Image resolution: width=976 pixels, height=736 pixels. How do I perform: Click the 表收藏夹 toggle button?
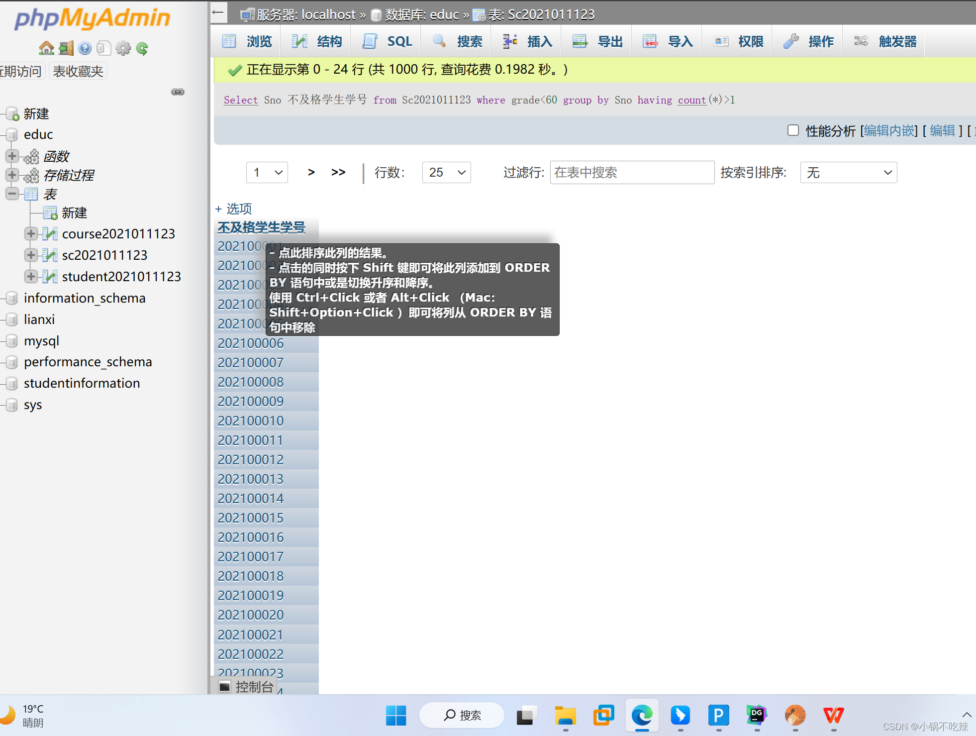click(x=78, y=71)
